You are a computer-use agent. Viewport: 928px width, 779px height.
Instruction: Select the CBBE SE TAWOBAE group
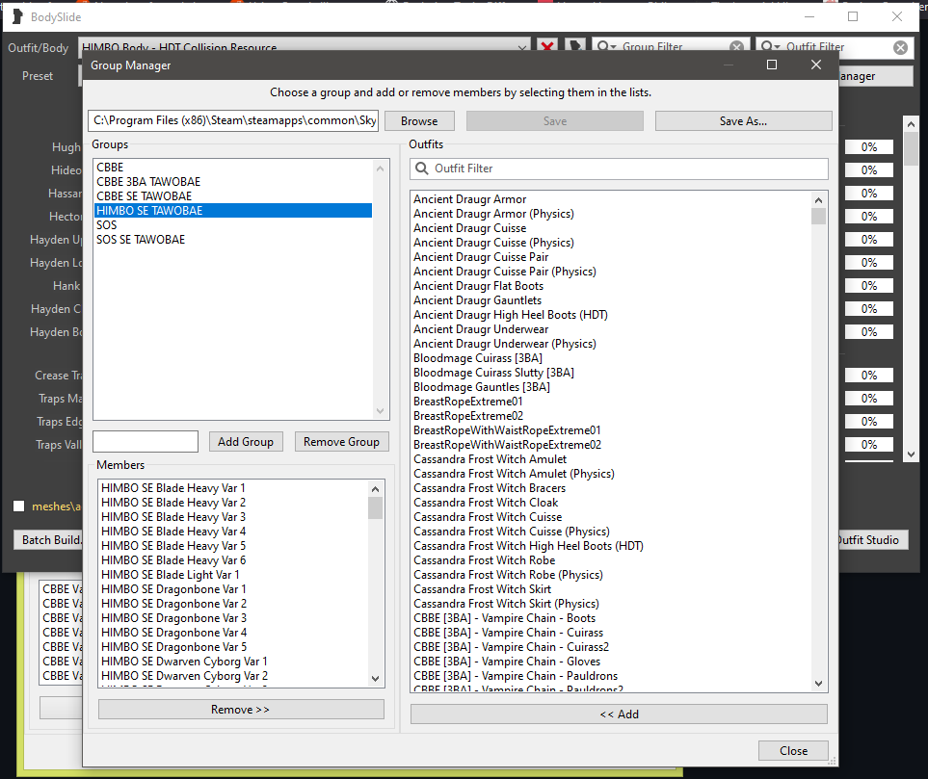(232, 196)
